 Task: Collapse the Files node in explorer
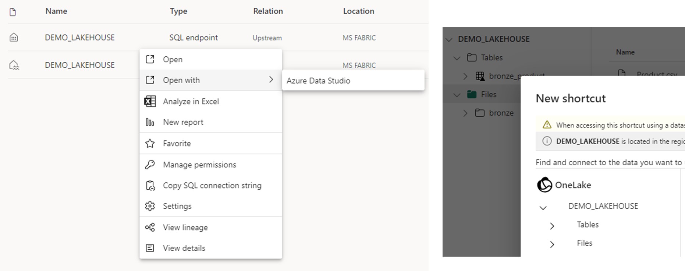[457, 95]
